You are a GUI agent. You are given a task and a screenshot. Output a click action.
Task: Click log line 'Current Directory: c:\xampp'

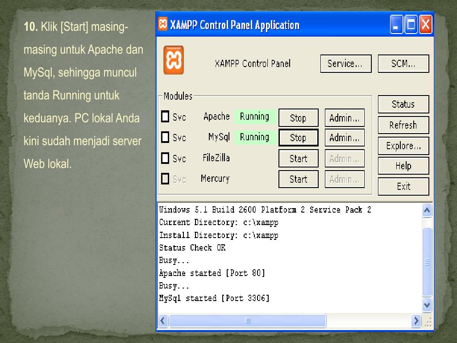pyautogui.click(x=219, y=222)
